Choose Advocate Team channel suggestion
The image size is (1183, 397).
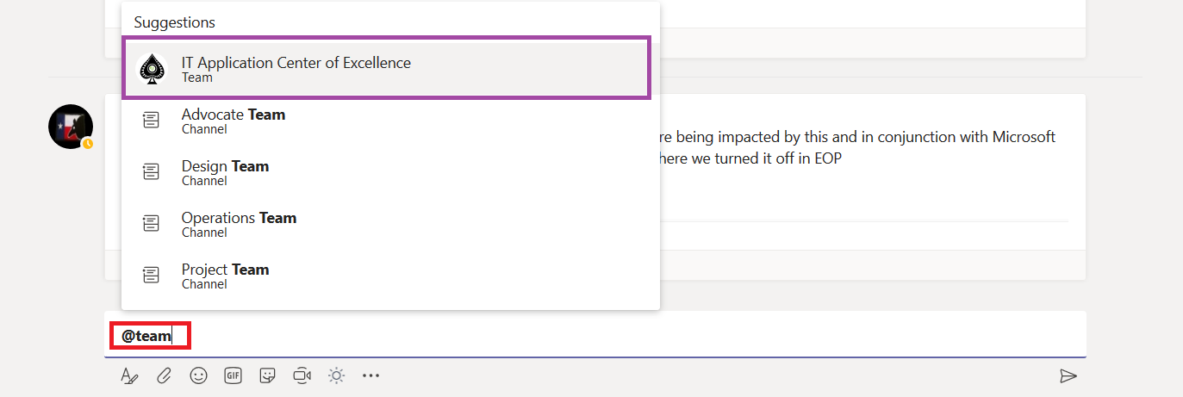coord(390,121)
